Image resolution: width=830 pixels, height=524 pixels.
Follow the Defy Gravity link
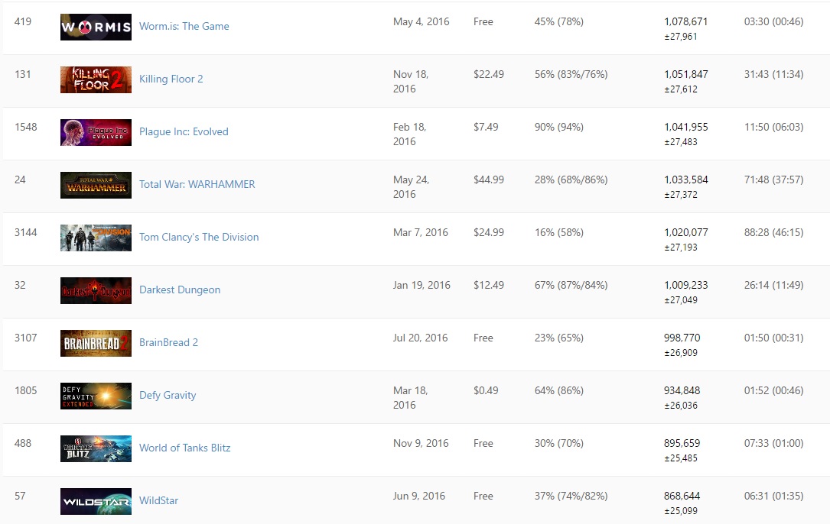(168, 395)
